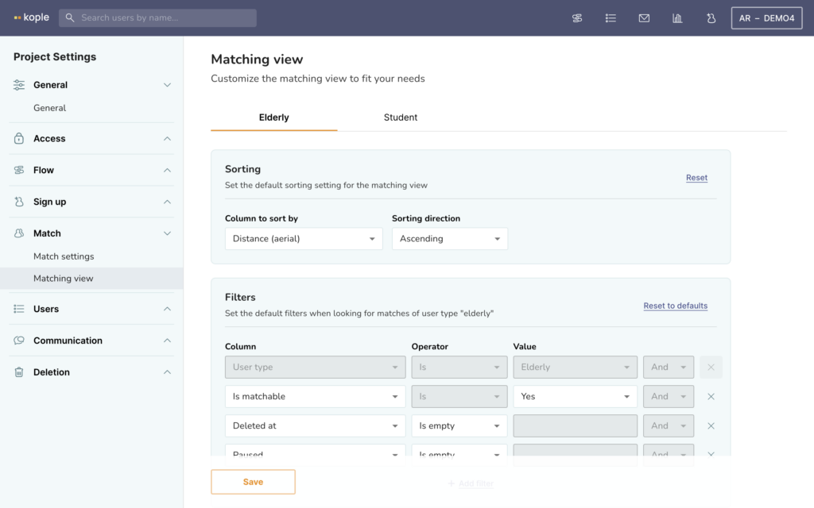Open the AR – DEMO4 project button
Image resolution: width=814 pixels, height=508 pixels.
pyautogui.click(x=767, y=18)
